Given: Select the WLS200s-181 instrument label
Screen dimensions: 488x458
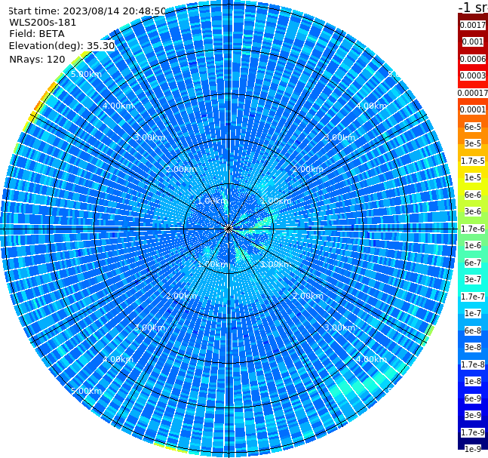Looking at the screenshot, I should pos(43,23).
